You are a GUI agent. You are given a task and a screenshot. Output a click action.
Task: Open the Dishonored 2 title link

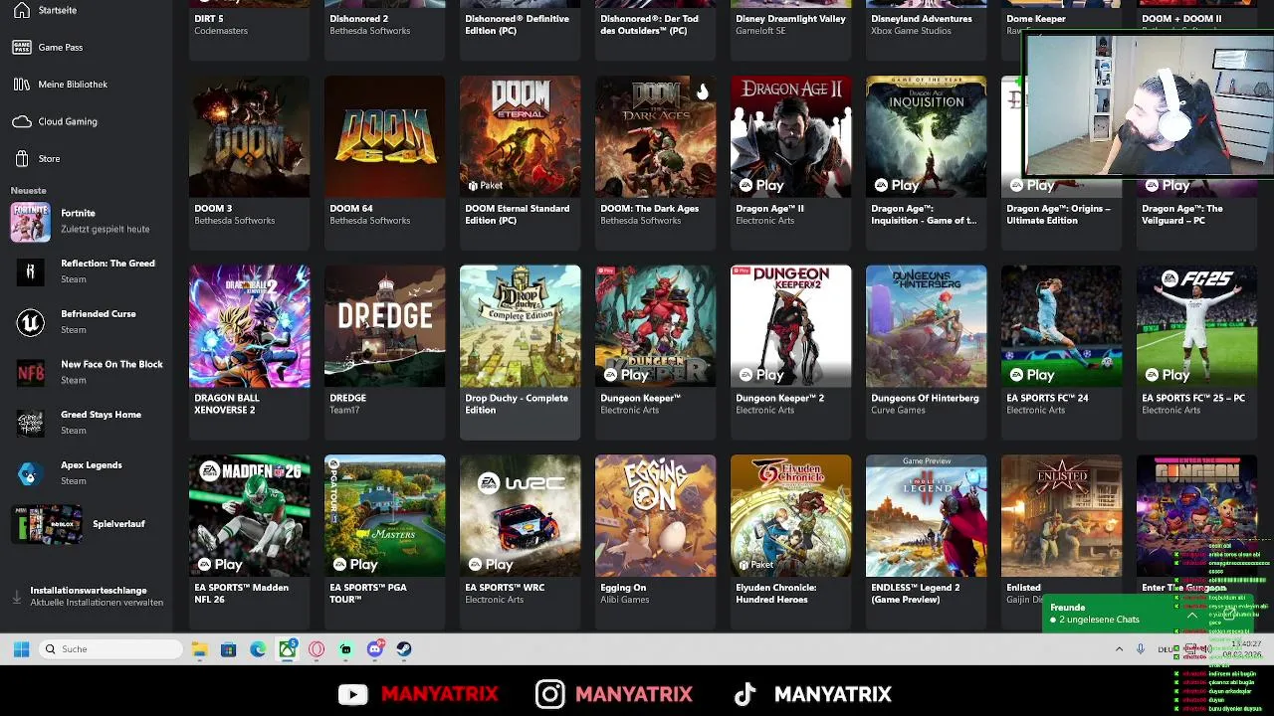pos(359,19)
